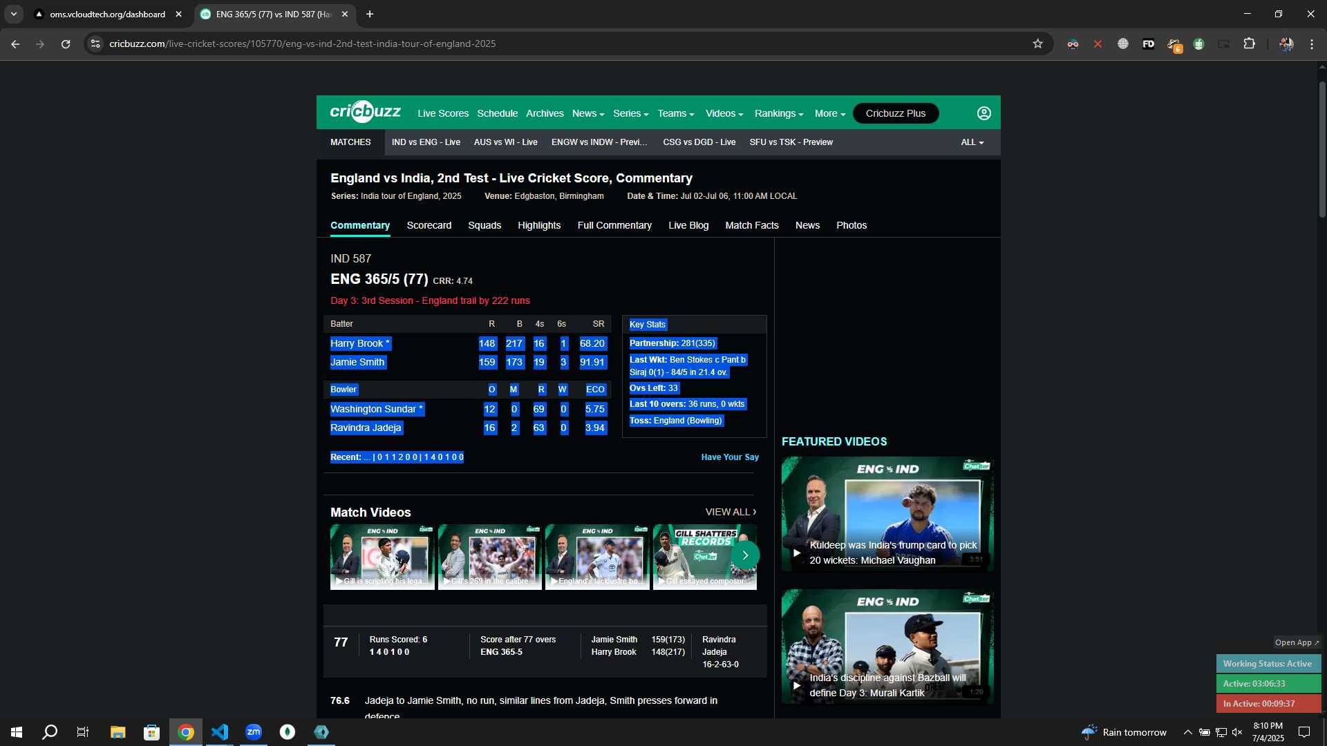The width and height of the screenshot is (1327, 746).
Task: Expand the More dropdown menu
Action: pyautogui.click(x=829, y=113)
